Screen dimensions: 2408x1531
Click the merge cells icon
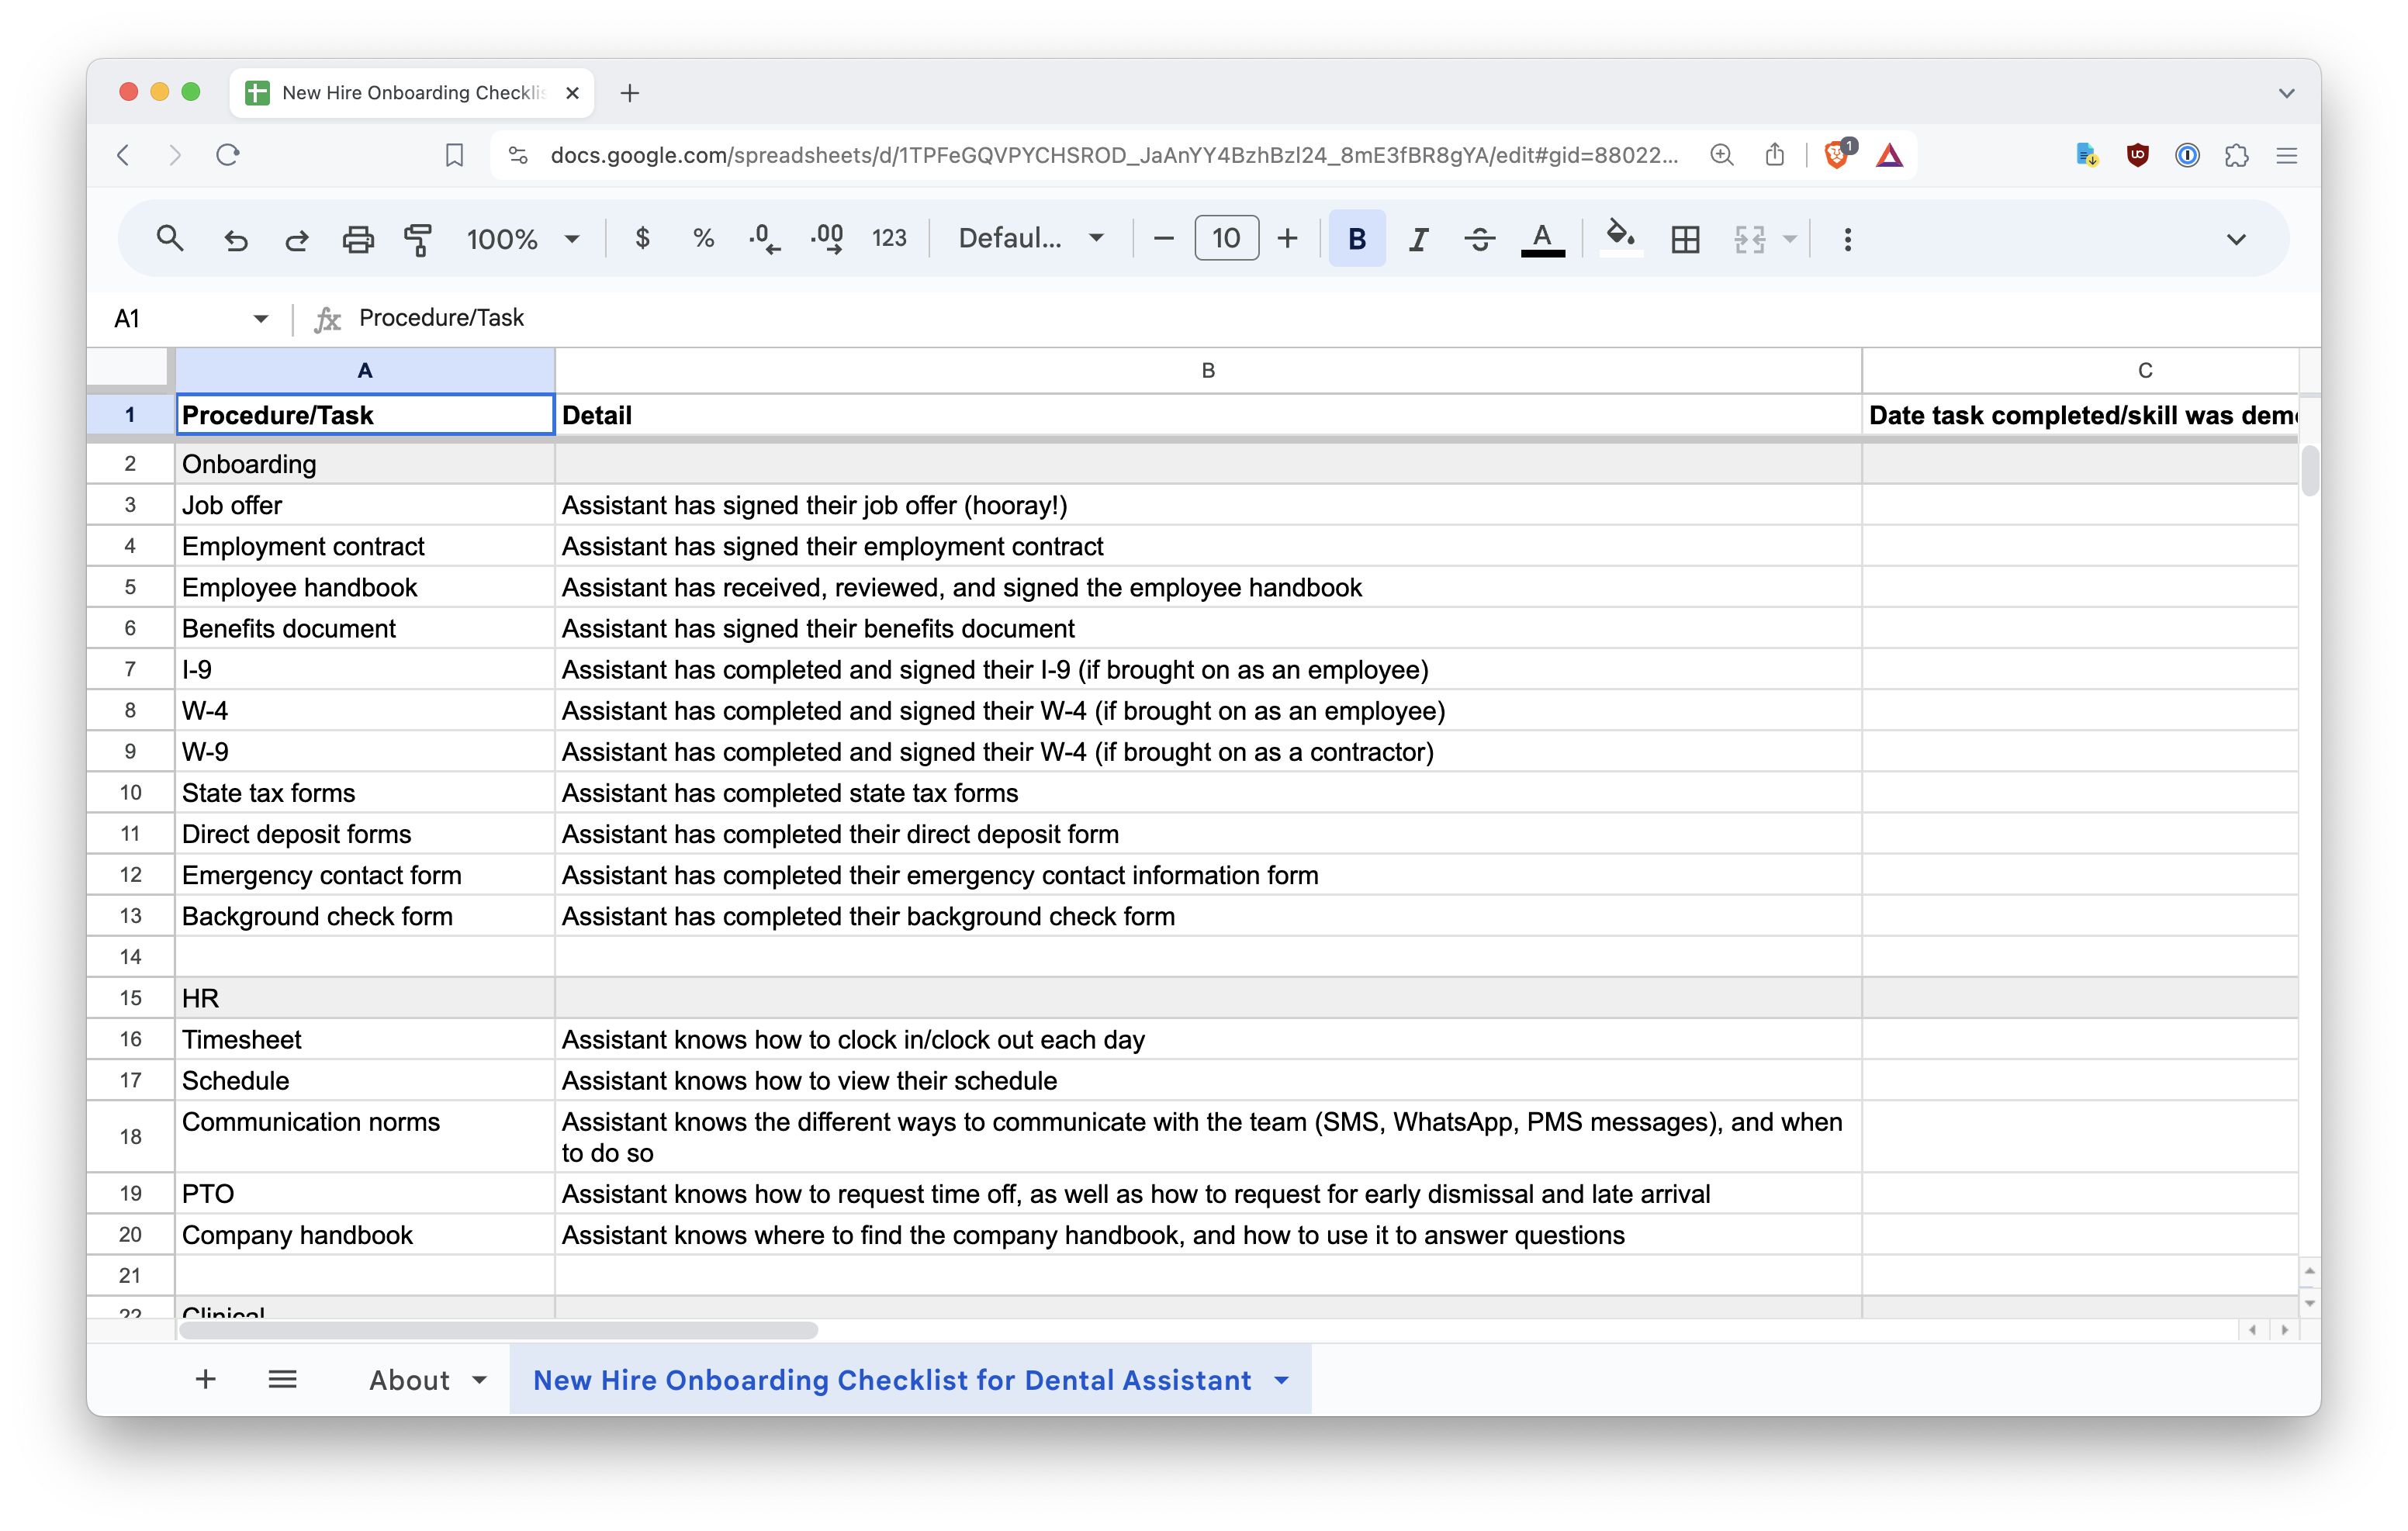1749,239
